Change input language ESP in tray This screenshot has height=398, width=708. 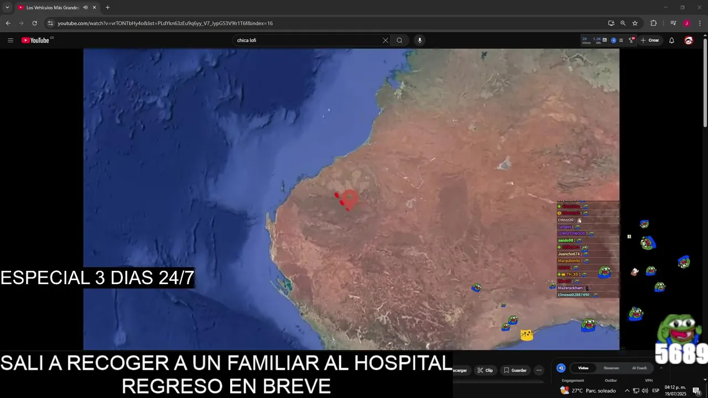(655, 391)
